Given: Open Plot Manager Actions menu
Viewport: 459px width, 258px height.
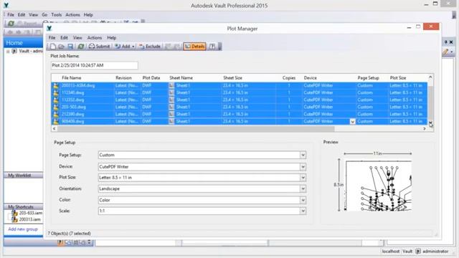Looking at the screenshot, I should pyautogui.click(x=95, y=38).
